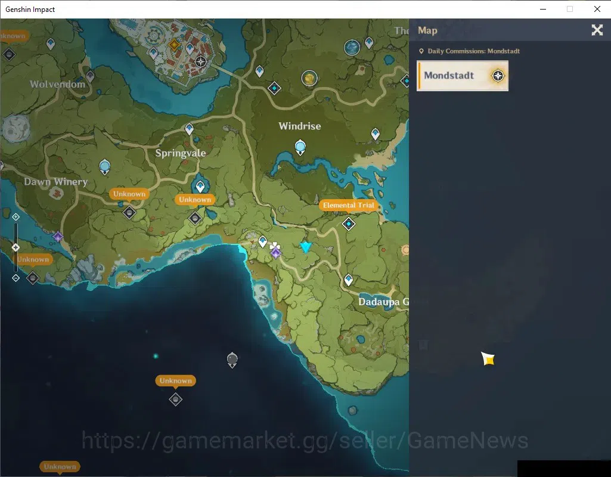Click the Unknown label over the sea
This screenshot has height=477, width=611.
pyautogui.click(x=176, y=381)
